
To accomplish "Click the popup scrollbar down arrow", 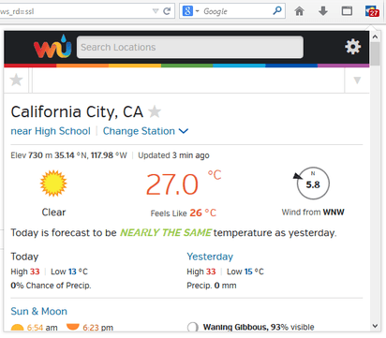I will (x=375, y=326).
